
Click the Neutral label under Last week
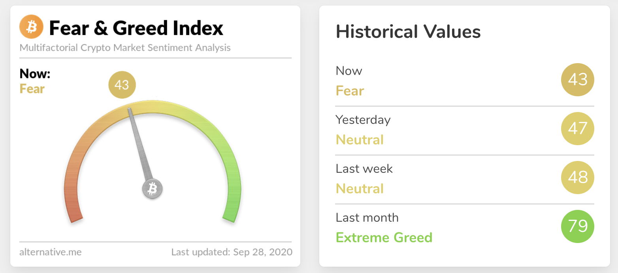tap(360, 189)
